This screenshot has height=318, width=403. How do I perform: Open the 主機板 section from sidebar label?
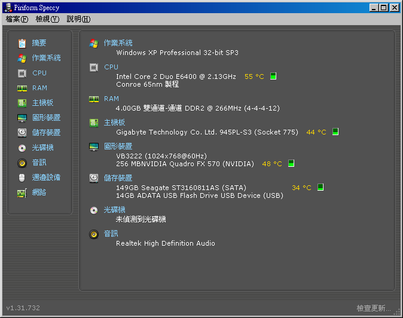tap(42, 103)
